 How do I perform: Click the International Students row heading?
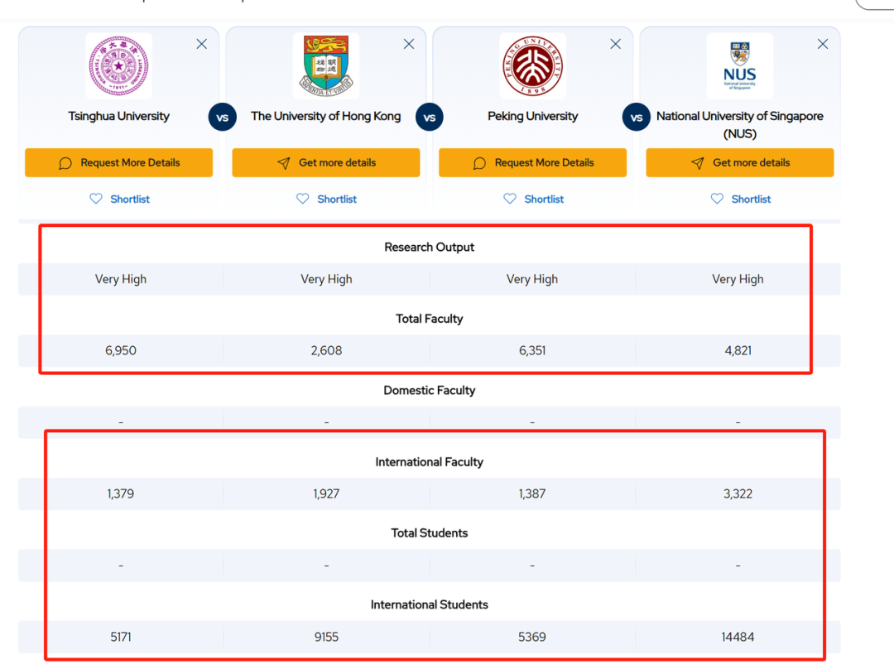click(x=430, y=605)
